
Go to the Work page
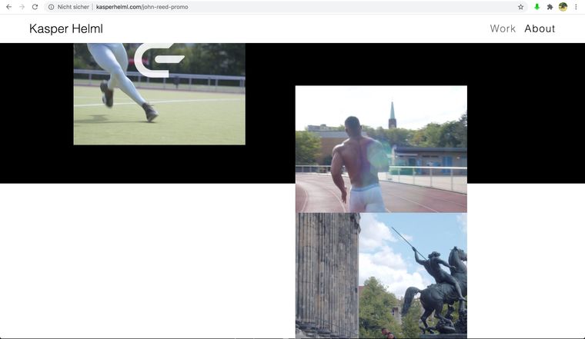click(503, 29)
